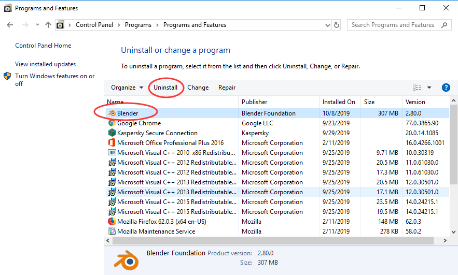Click the vertical scrollbar thumb

[453, 144]
